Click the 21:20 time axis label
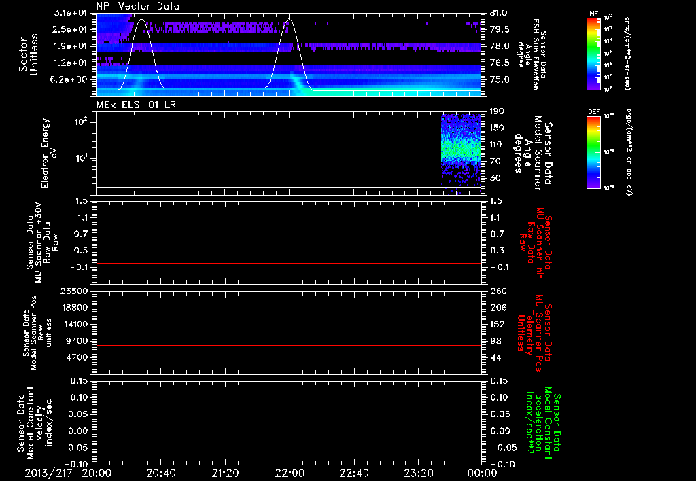This screenshot has height=481, width=696. point(225,474)
